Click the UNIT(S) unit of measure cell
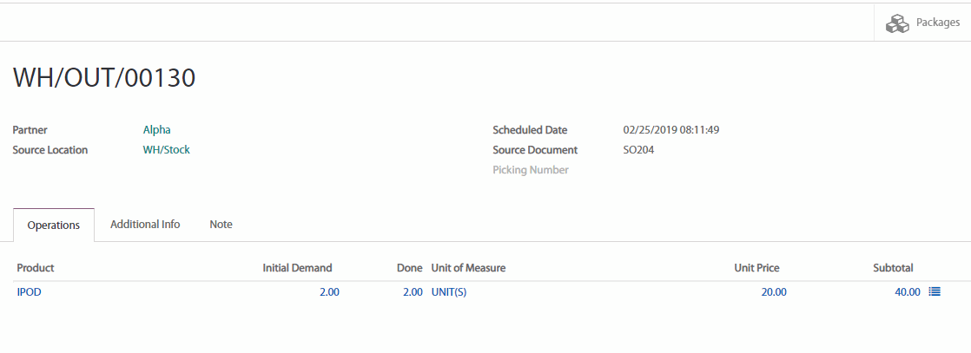971x353 pixels. (449, 292)
